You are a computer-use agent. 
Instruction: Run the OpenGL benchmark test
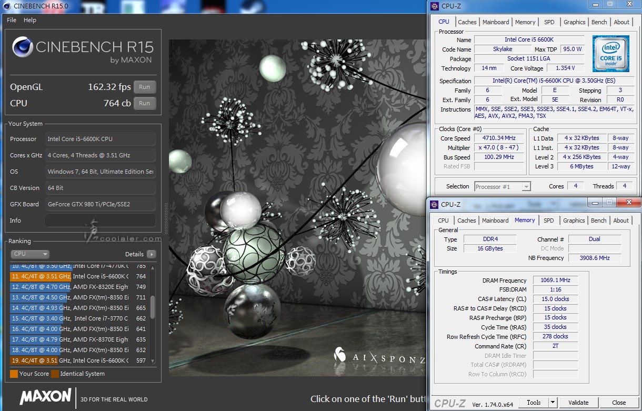[x=145, y=87]
